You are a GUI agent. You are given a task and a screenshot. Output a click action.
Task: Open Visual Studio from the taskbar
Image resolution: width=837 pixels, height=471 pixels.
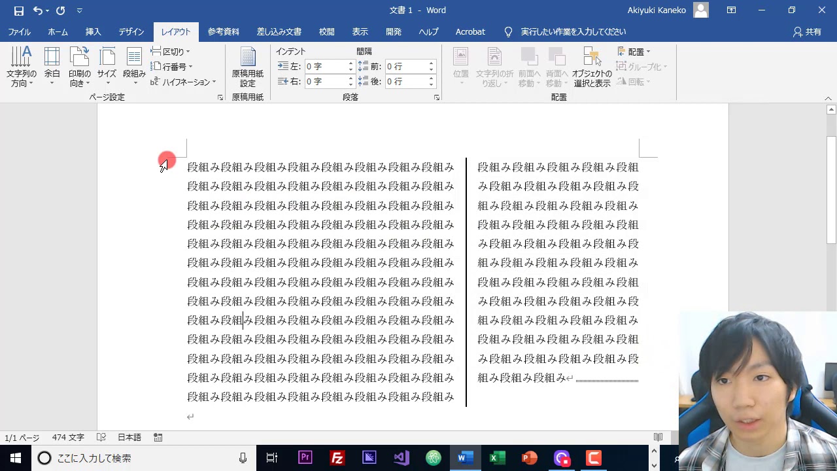[x=401, y=458]
